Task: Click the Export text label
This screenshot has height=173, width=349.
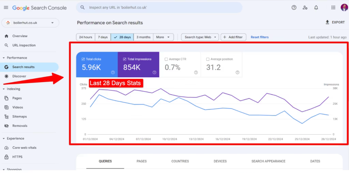Action: (338, 22)
